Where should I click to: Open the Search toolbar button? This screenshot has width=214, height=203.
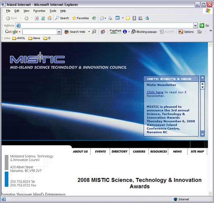click(x=62, y=18)
